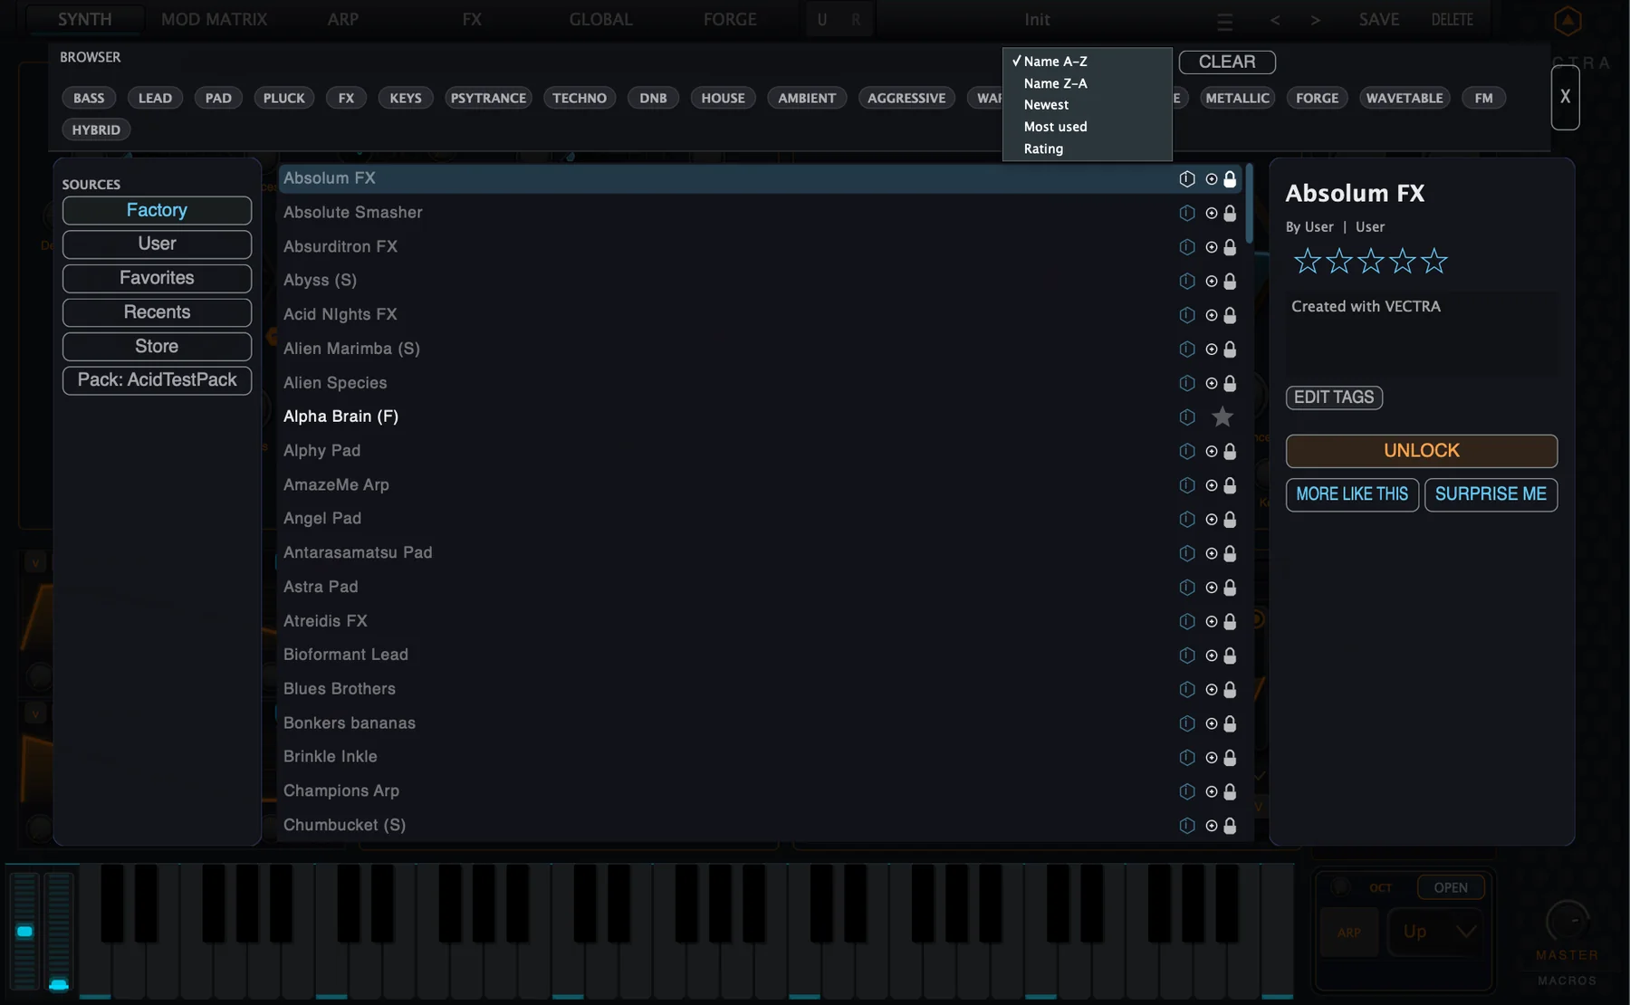
Task: Click the plus icon on Absolute Smasher row
Action: tap(1212, 214)
